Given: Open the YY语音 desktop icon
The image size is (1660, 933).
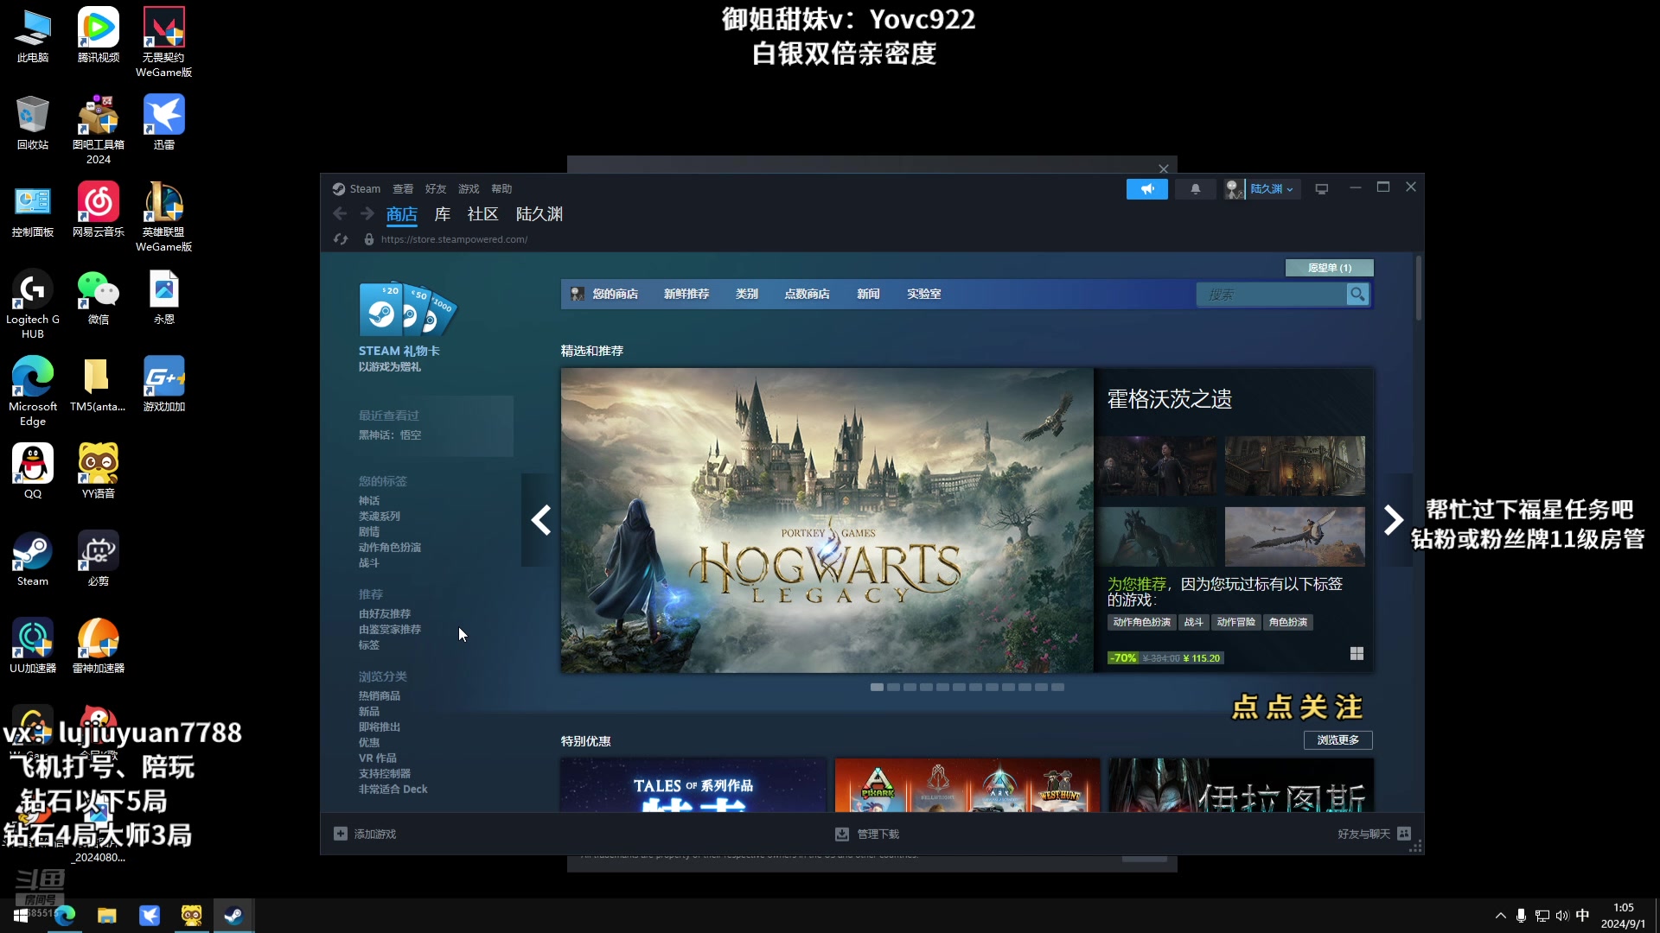Looking at the screenshot, I should click(99, 472).
